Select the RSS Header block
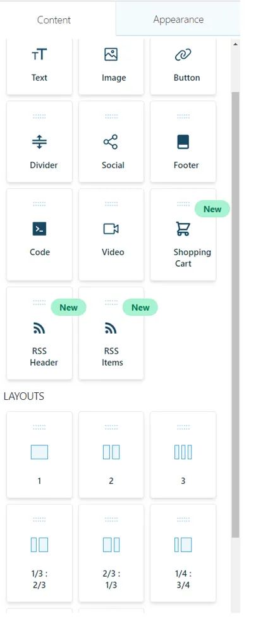 pyautogui.click(x=39, y=334)
